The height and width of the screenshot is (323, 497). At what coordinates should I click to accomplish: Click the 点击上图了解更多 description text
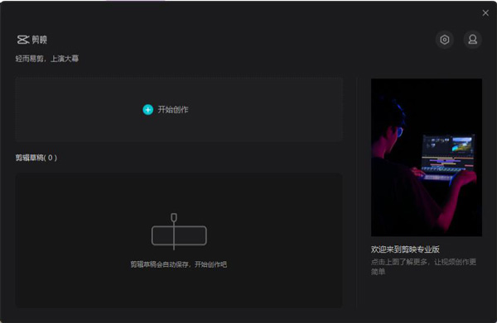point(423,267)
